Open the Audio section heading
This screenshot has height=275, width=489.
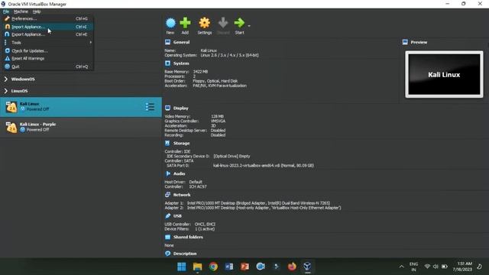(180, 173)
